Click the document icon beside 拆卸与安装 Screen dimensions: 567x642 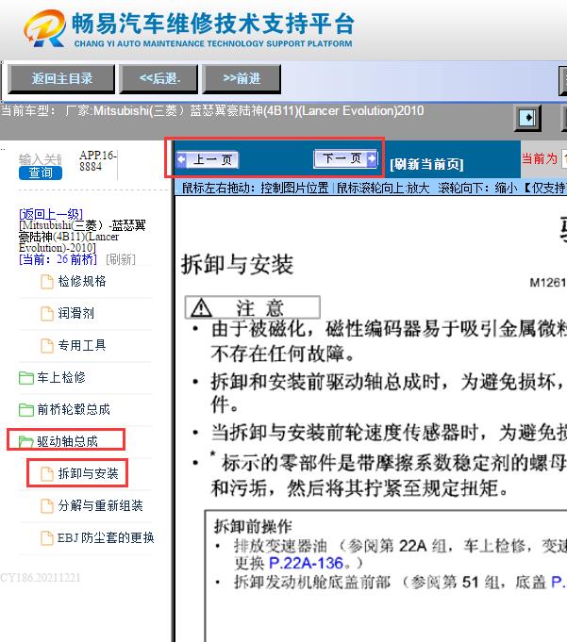click(47, 473)
